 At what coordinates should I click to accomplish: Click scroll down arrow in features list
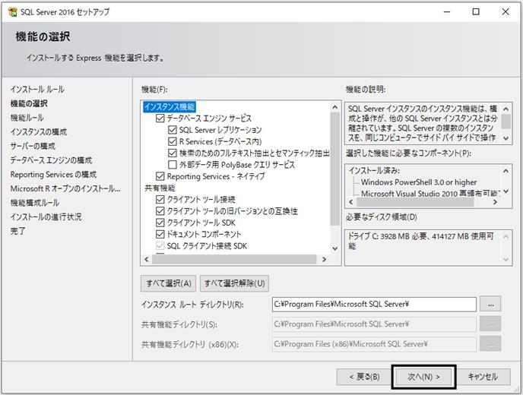click(335, 248)
